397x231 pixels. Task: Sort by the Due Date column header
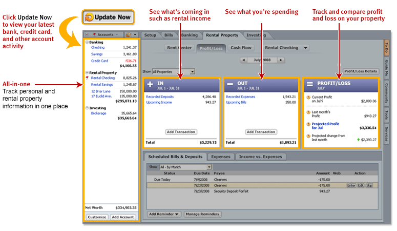[x=201, y=174]
